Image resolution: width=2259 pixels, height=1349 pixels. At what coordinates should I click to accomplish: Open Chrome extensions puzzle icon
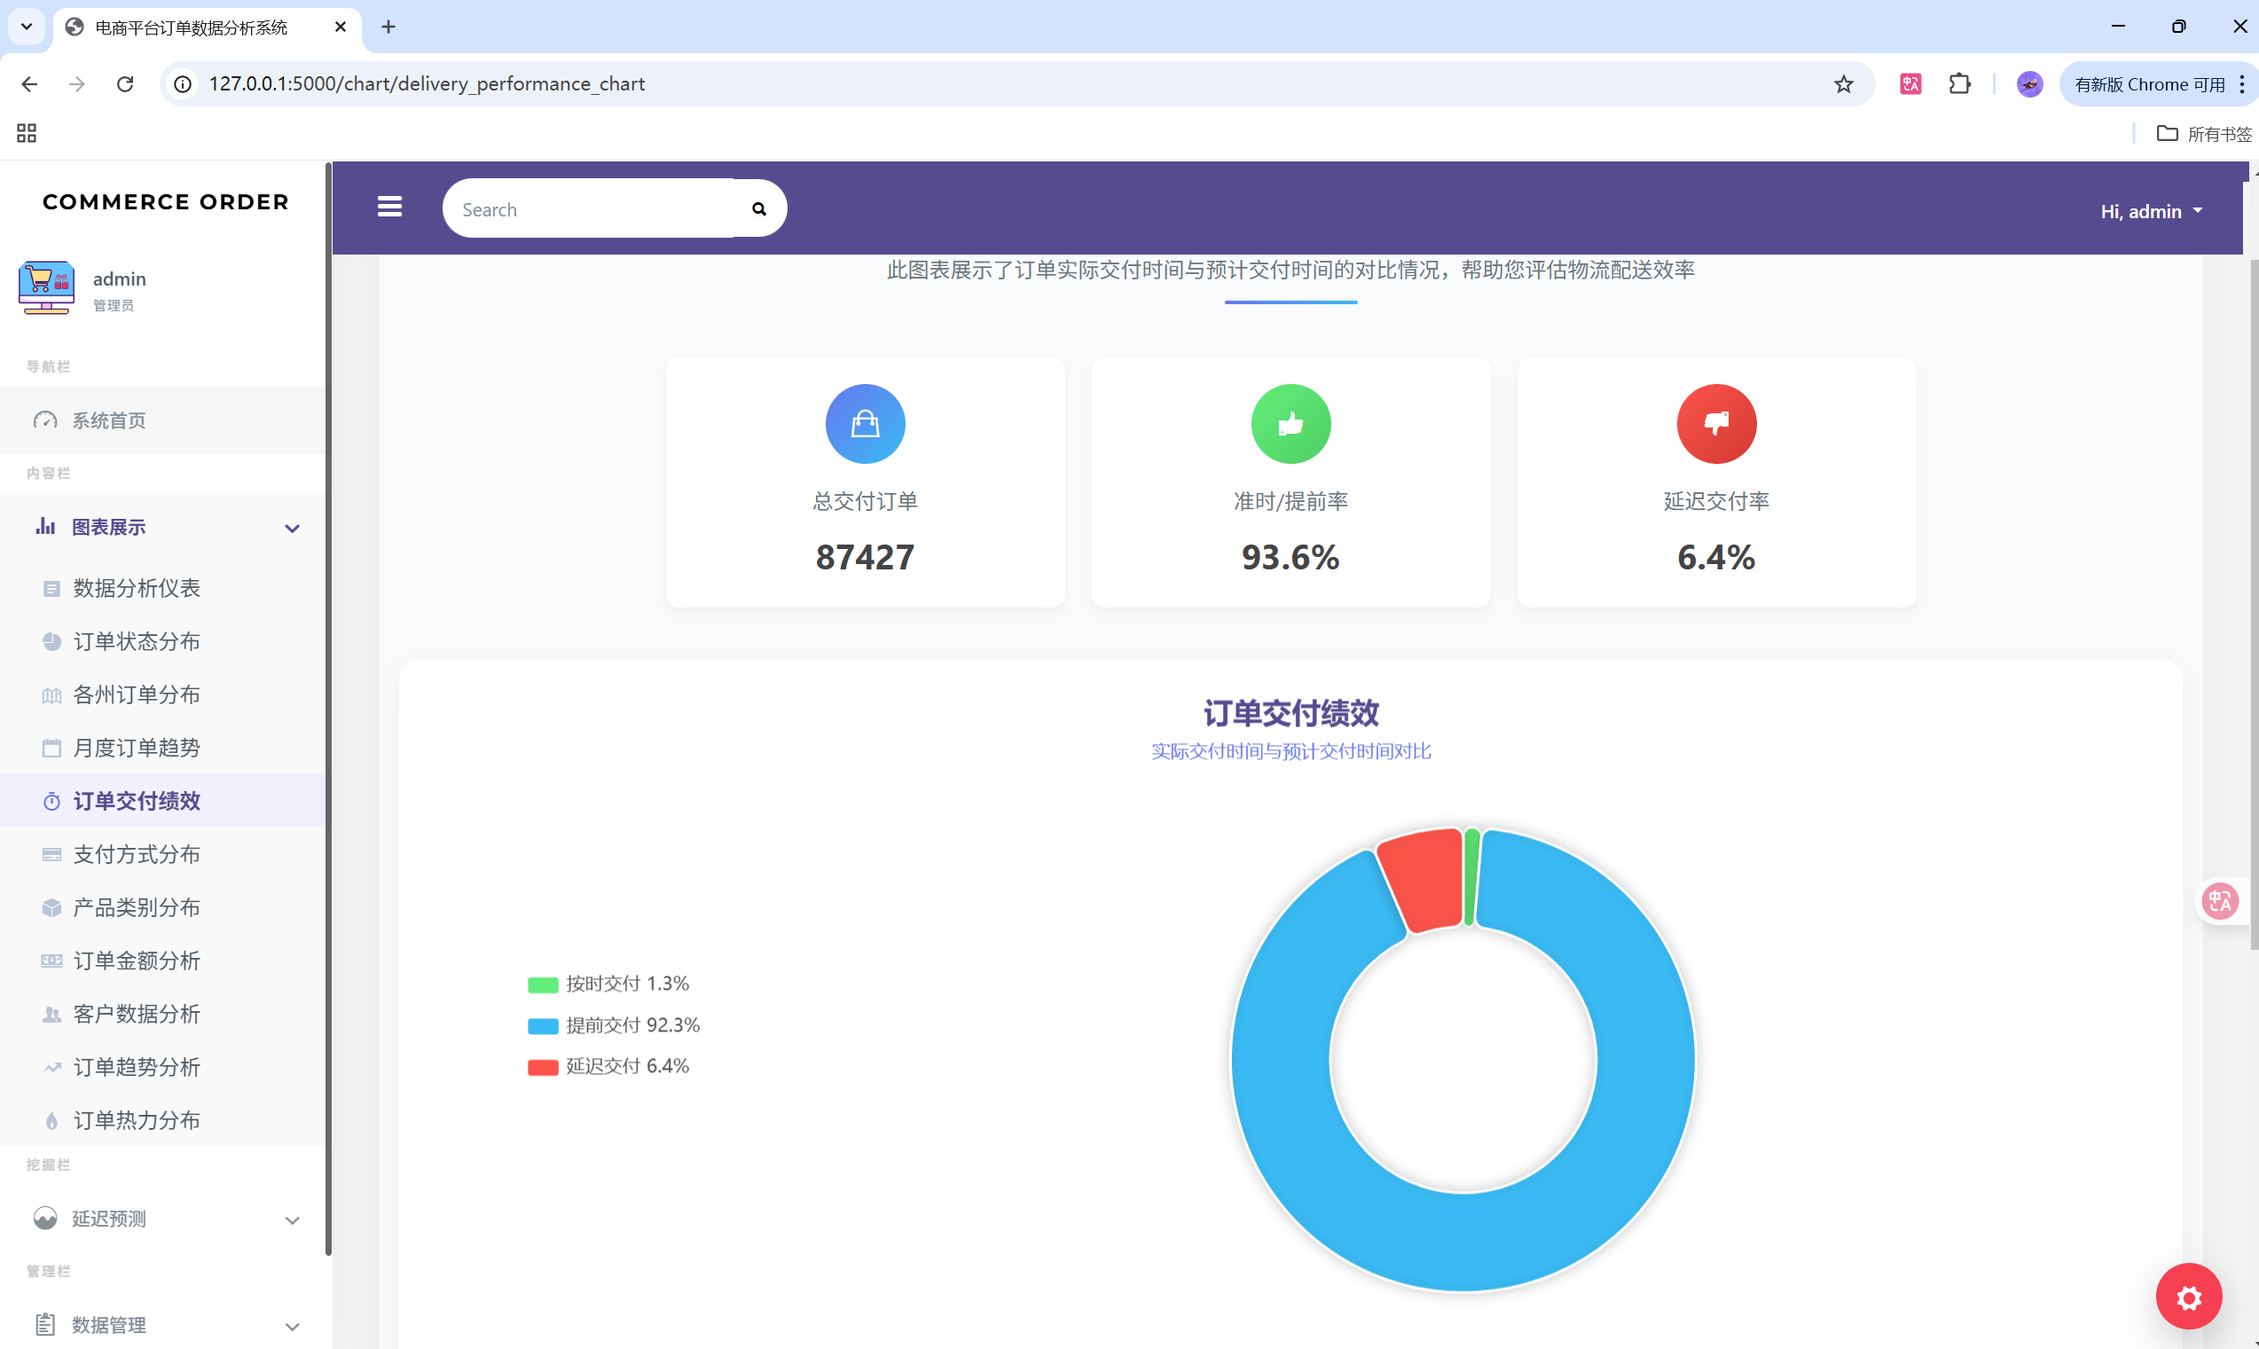tap(1959, 83)
